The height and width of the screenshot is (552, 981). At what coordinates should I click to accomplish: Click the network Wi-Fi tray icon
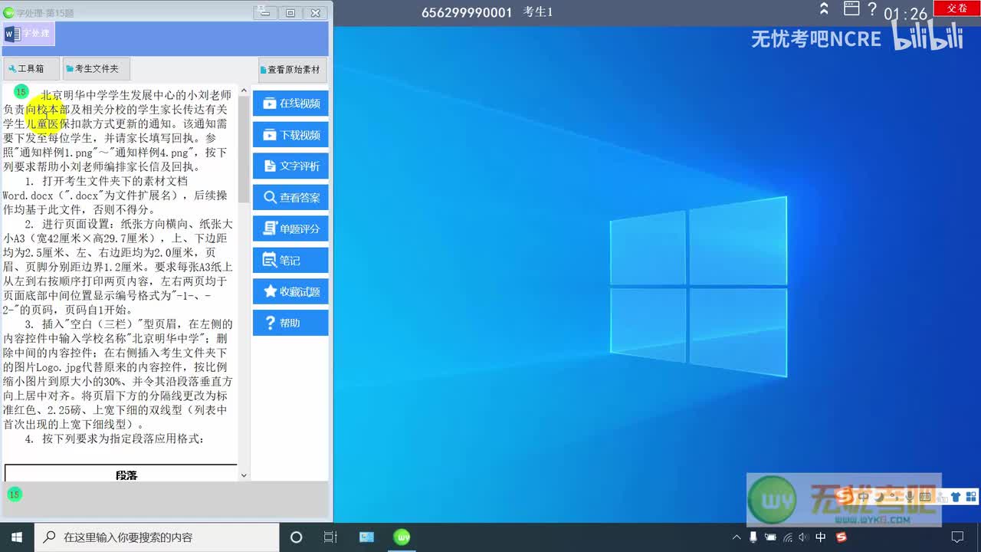click(787, 537)
